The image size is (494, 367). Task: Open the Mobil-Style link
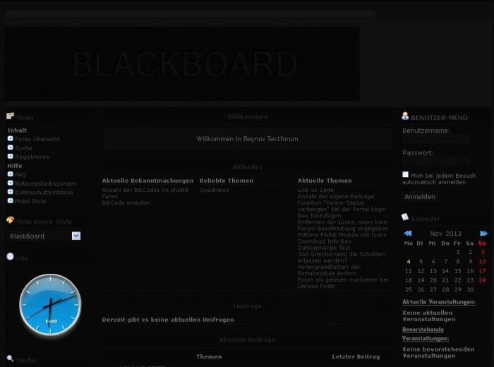pyautogui.click(x=30, y=201)
